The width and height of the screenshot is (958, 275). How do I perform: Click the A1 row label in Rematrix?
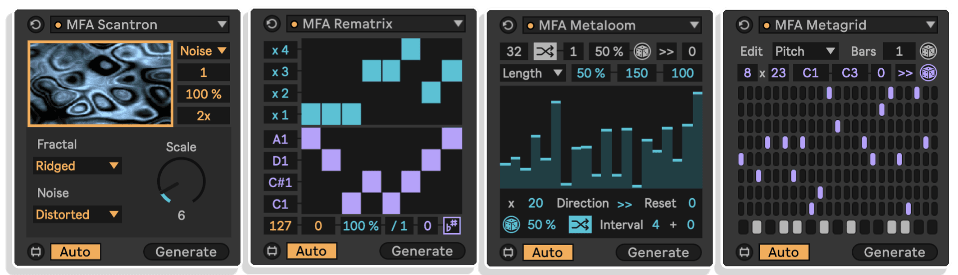pyautogui.click(x=280, y=139)
